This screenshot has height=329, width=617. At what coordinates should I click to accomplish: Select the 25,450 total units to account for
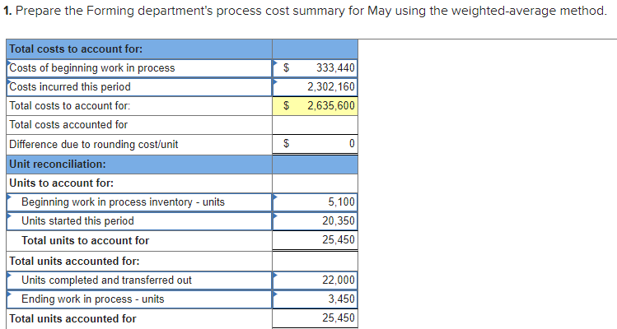pos(316,240)
